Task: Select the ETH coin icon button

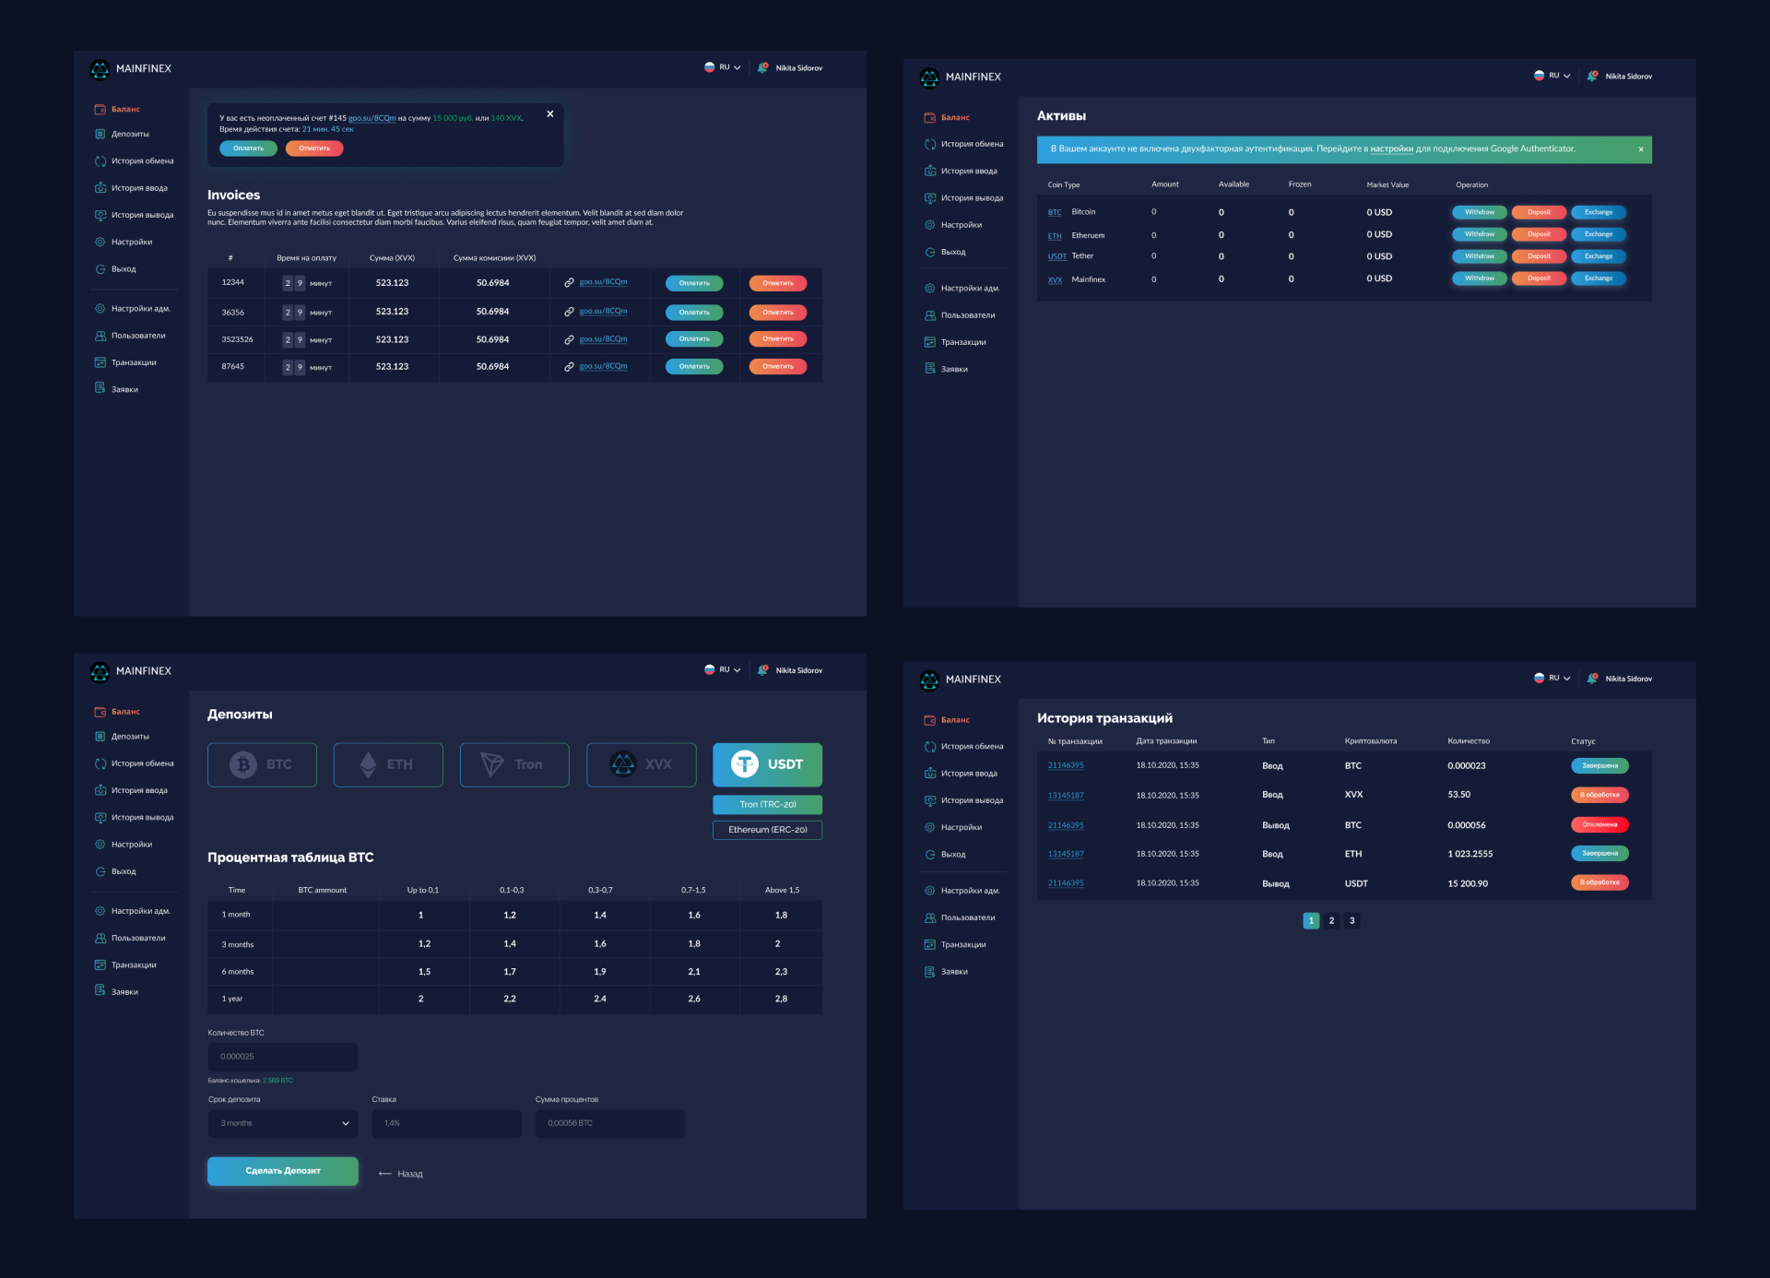Action: (x=369, y=764)
